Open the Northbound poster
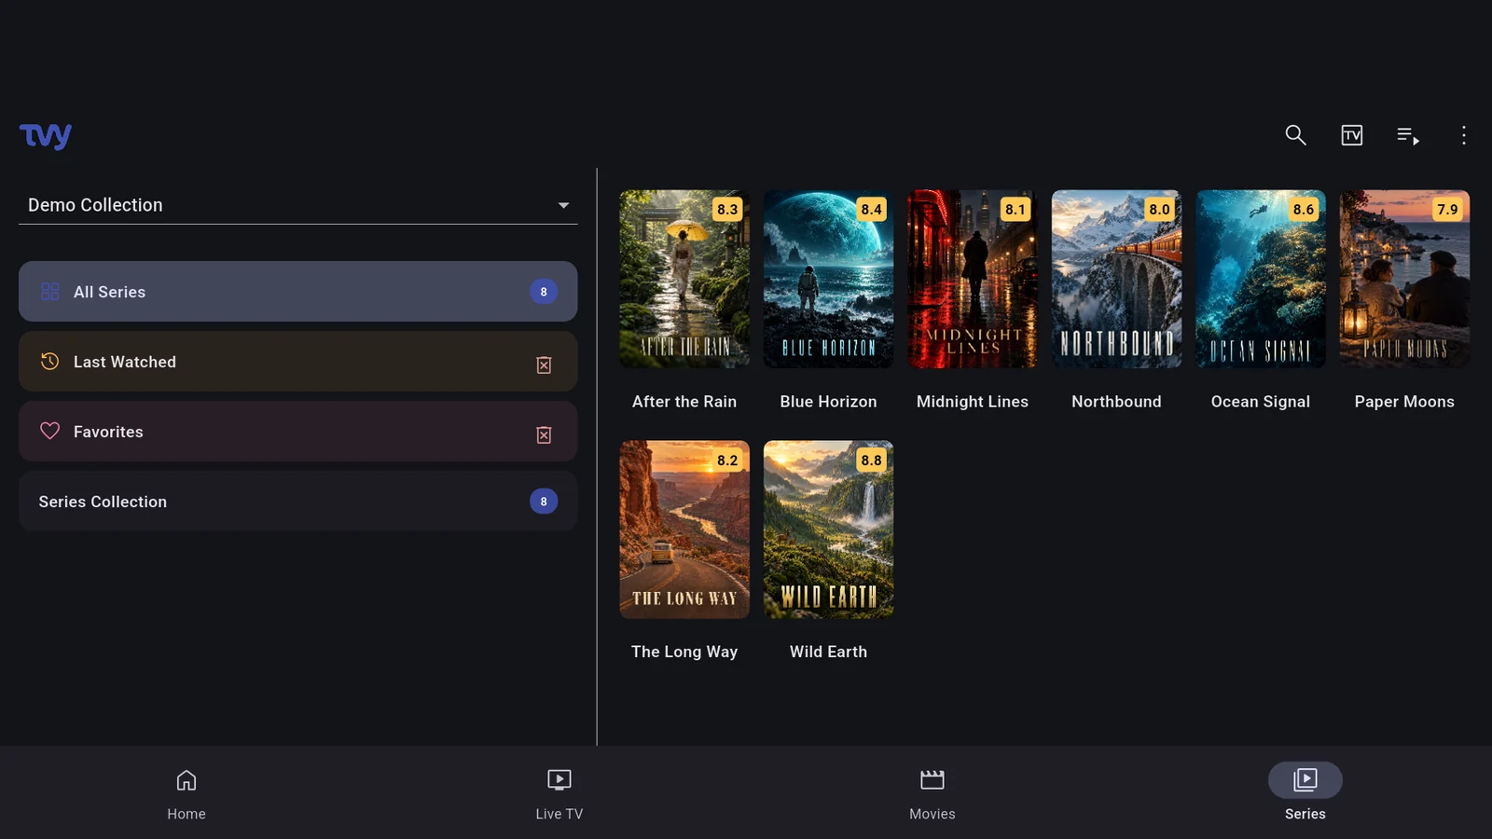The image size is (1492, 839). click(1116, 279)
